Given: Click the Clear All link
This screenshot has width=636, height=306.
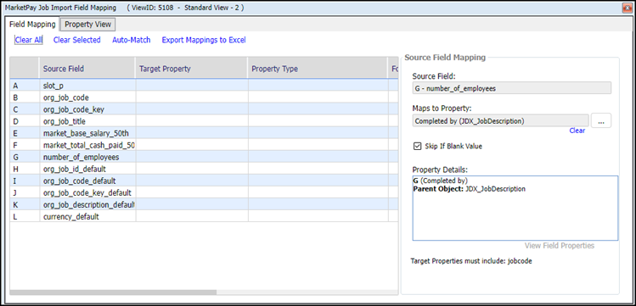Looking at the screenshot, I should click(28, 40).
